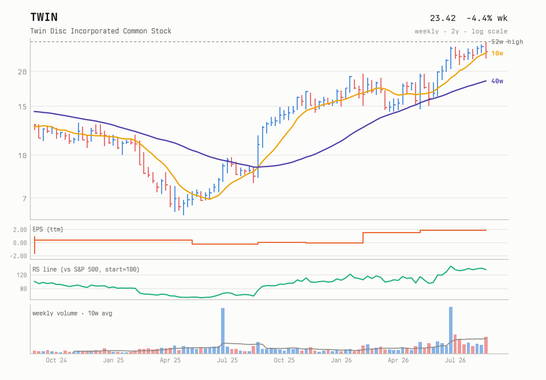This screenshot has height=380, width=546.
Task: Click the 'Jul 25' date axis label
Action: (x=227, y=360)
